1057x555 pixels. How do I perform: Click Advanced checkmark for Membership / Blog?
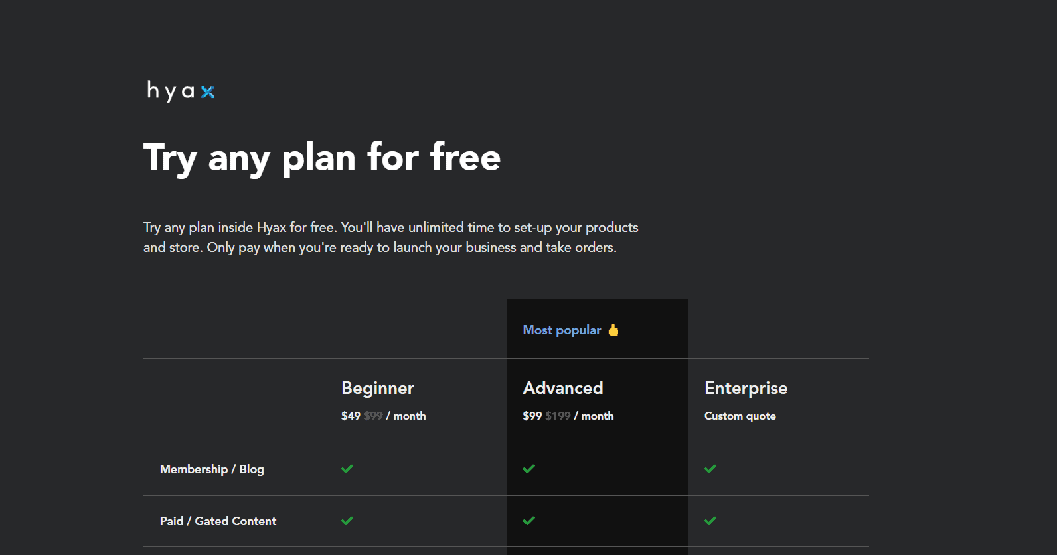tap(528, 469)
